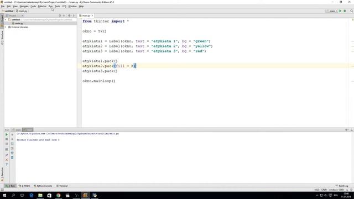This screenshot has height=199, width=354.
Task: Click the Down stack trace arrow in Run panel
Action: (x=12, y=139)
